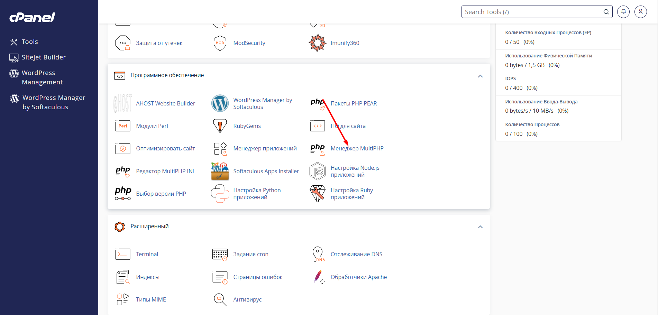Click the Python setup icon
Screen dimensions: 658x315
click(x=220, y=194)
